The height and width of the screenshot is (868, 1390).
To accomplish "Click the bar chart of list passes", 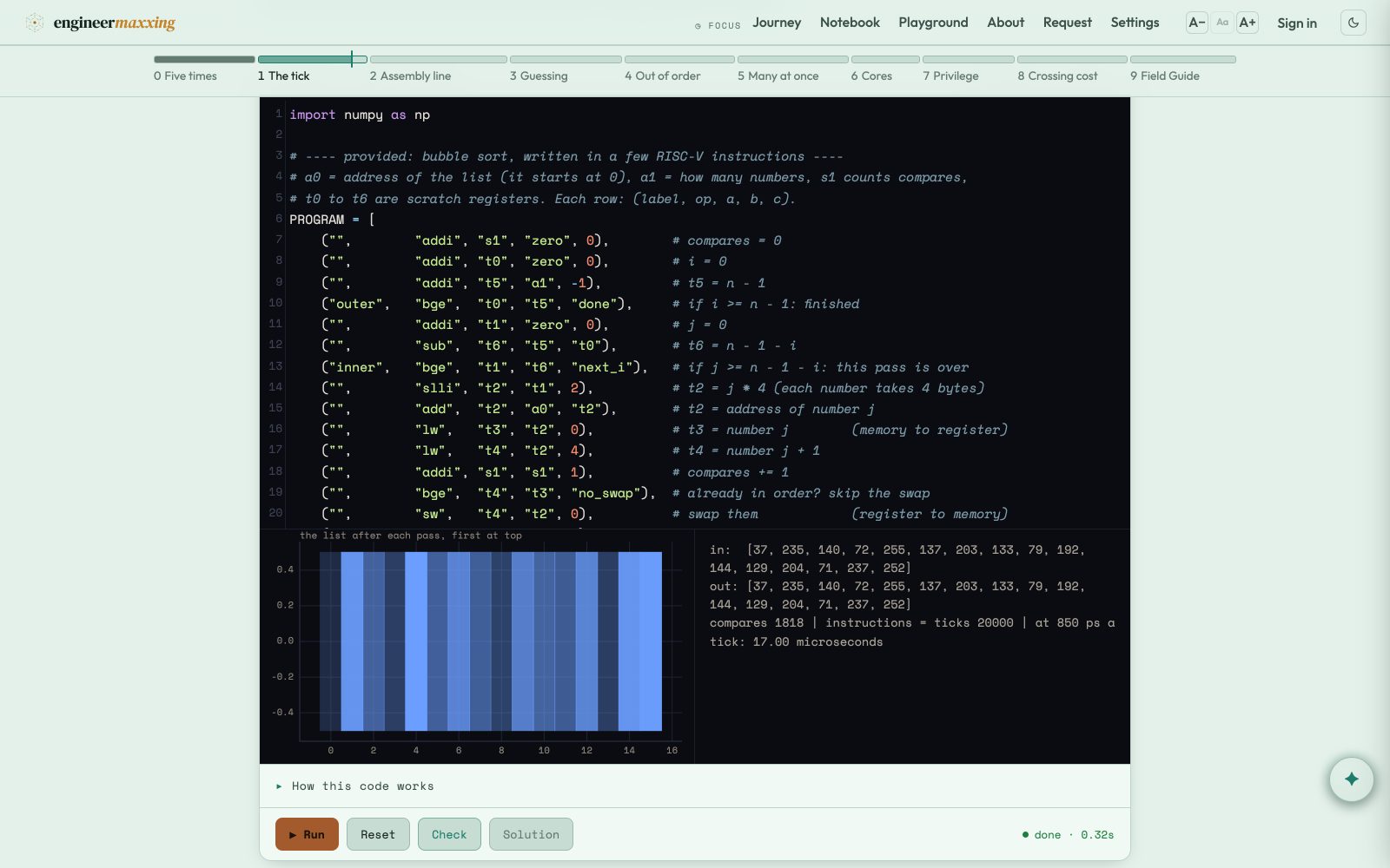I will pyautogui.click(x=491, y=641).
